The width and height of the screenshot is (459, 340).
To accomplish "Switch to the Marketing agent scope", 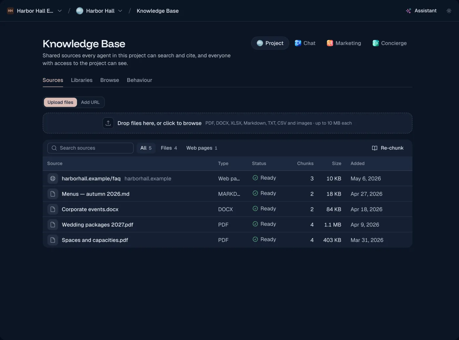I will (x=344, y=43).
